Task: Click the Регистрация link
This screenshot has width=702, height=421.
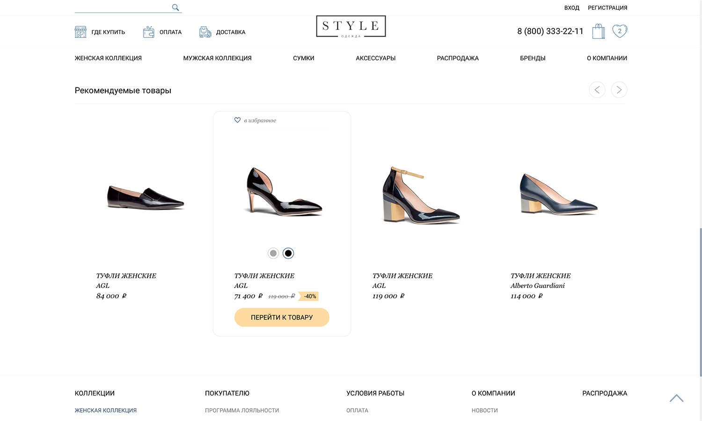Action: pos(607,8)
